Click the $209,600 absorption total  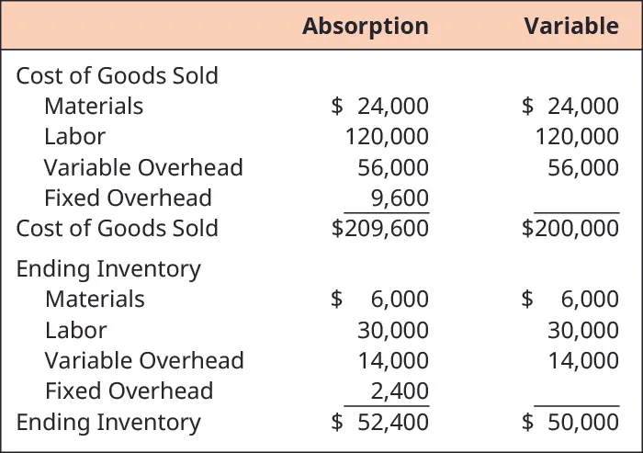pos(379,228)
